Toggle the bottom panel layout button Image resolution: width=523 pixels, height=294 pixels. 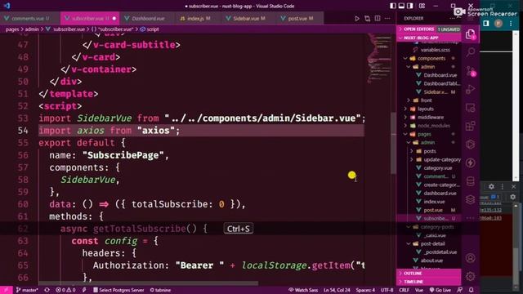point(401,6)
